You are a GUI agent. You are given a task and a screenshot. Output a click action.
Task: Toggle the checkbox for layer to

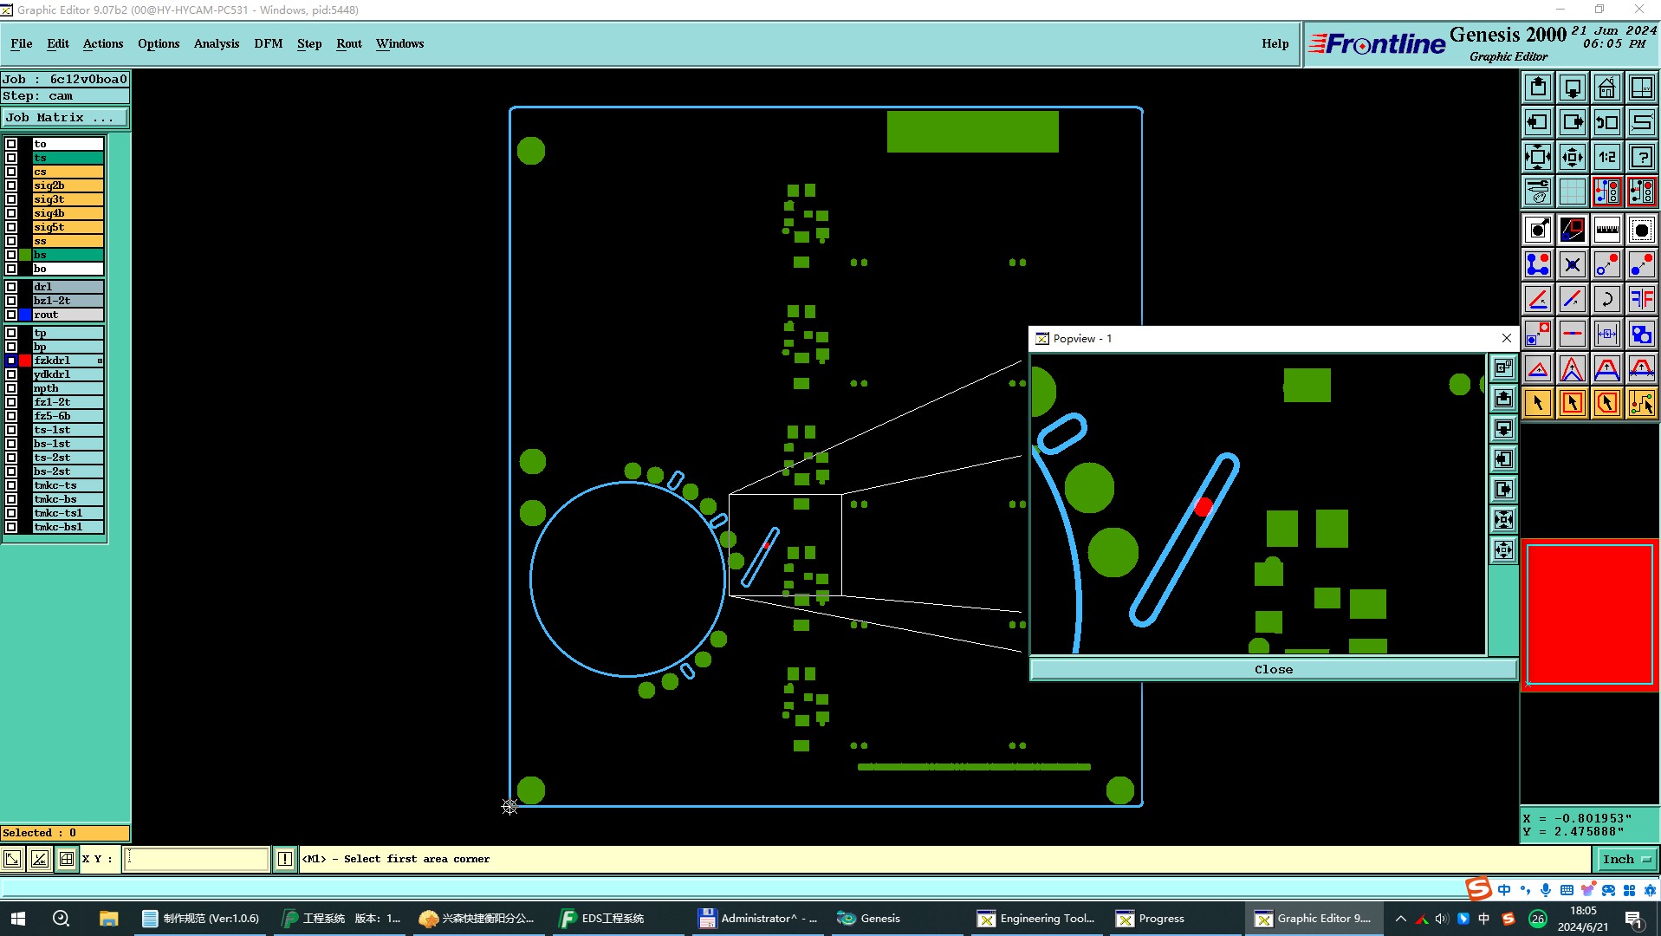point(11,144)
